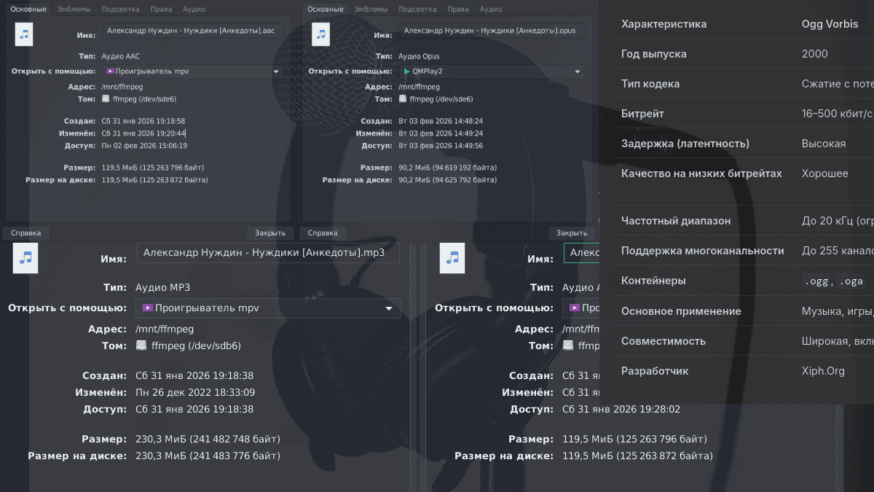874x492 pixels.
Task: Click the audio file icon in the AAC dialog
Action: [24, 34]
